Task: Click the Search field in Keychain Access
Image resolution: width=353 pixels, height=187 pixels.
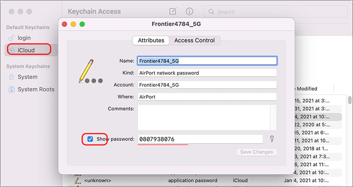Action: click(x=276, y=12)
